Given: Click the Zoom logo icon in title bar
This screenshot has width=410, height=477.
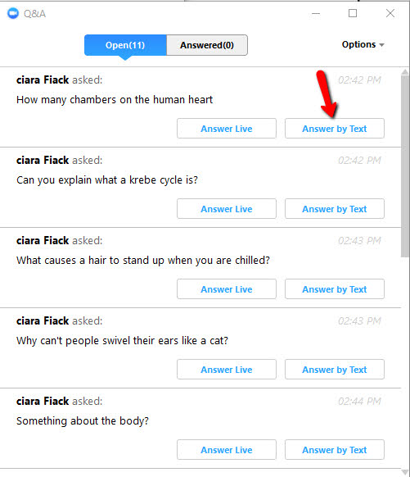Looking at the screenshot, I should click(13, 13).
